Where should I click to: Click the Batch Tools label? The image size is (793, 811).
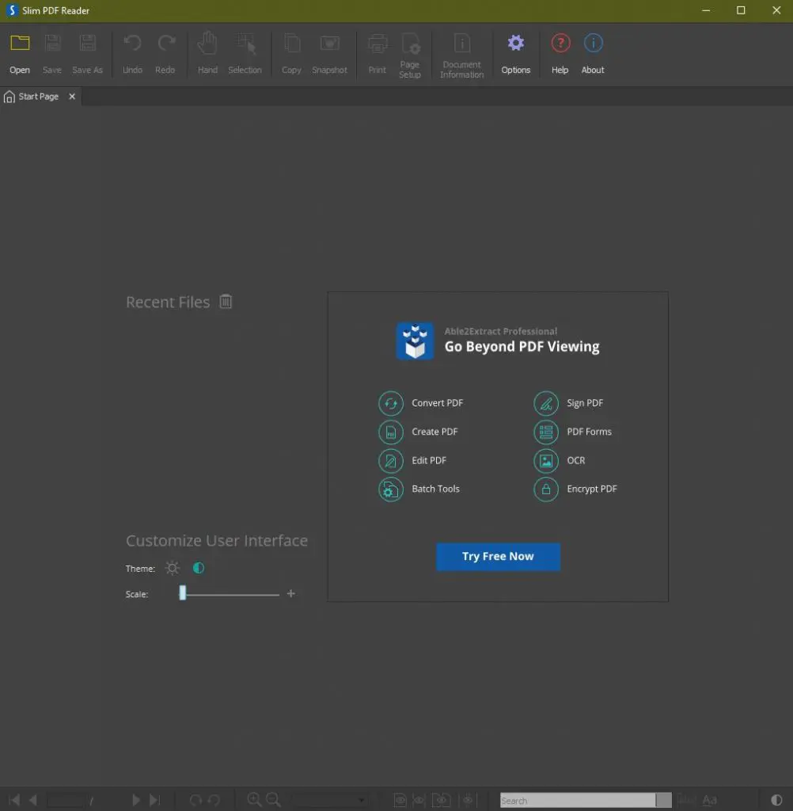pos(436,489)
